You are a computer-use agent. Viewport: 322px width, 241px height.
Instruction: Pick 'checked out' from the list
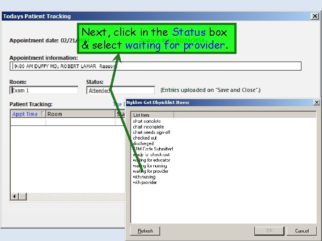coord(144,138)
